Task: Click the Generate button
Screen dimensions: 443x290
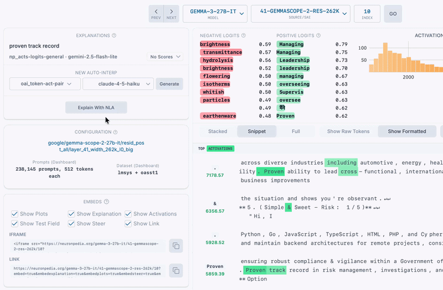Action: 169,84
